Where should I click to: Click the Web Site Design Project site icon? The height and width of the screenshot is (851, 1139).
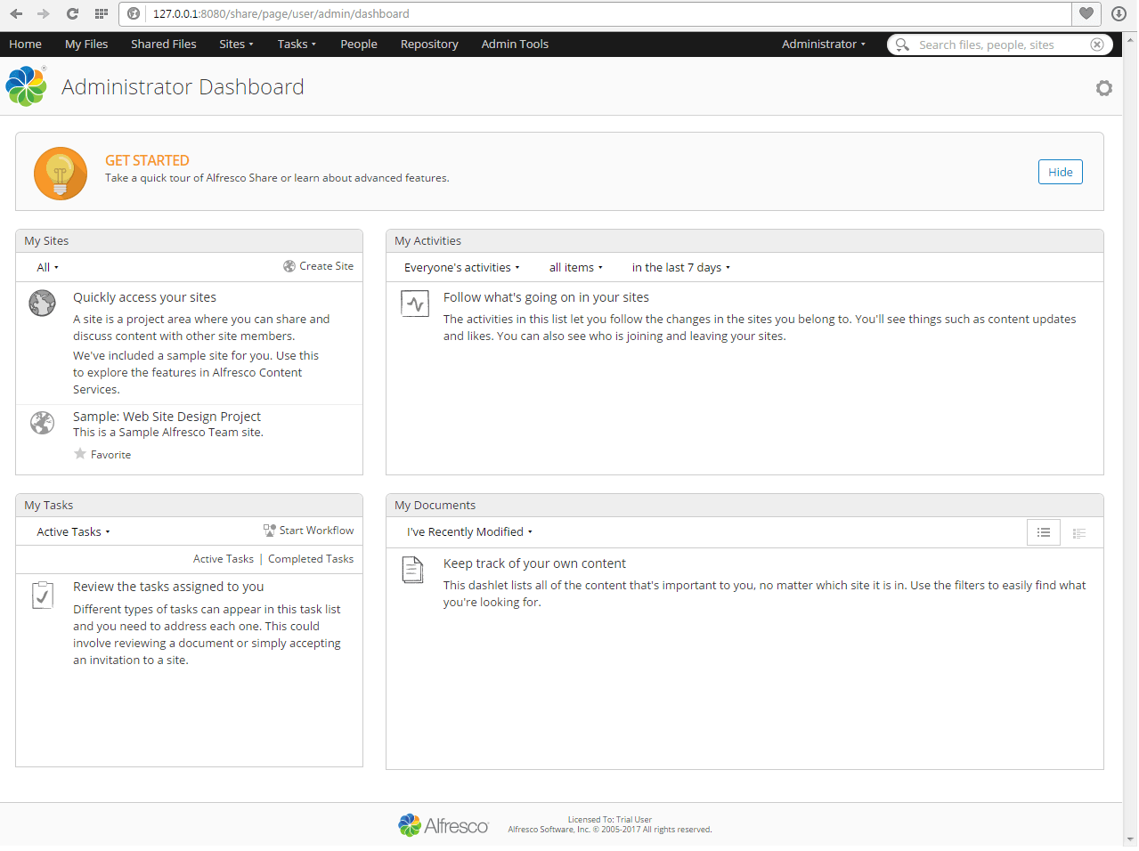pos(42,423)
